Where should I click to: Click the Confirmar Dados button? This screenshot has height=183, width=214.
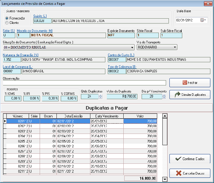pos(190,159)
